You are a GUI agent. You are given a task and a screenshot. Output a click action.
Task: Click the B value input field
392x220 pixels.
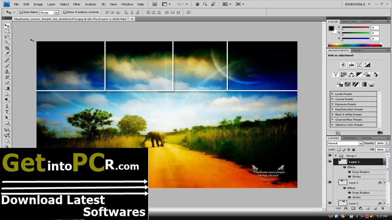pos(375,39)
